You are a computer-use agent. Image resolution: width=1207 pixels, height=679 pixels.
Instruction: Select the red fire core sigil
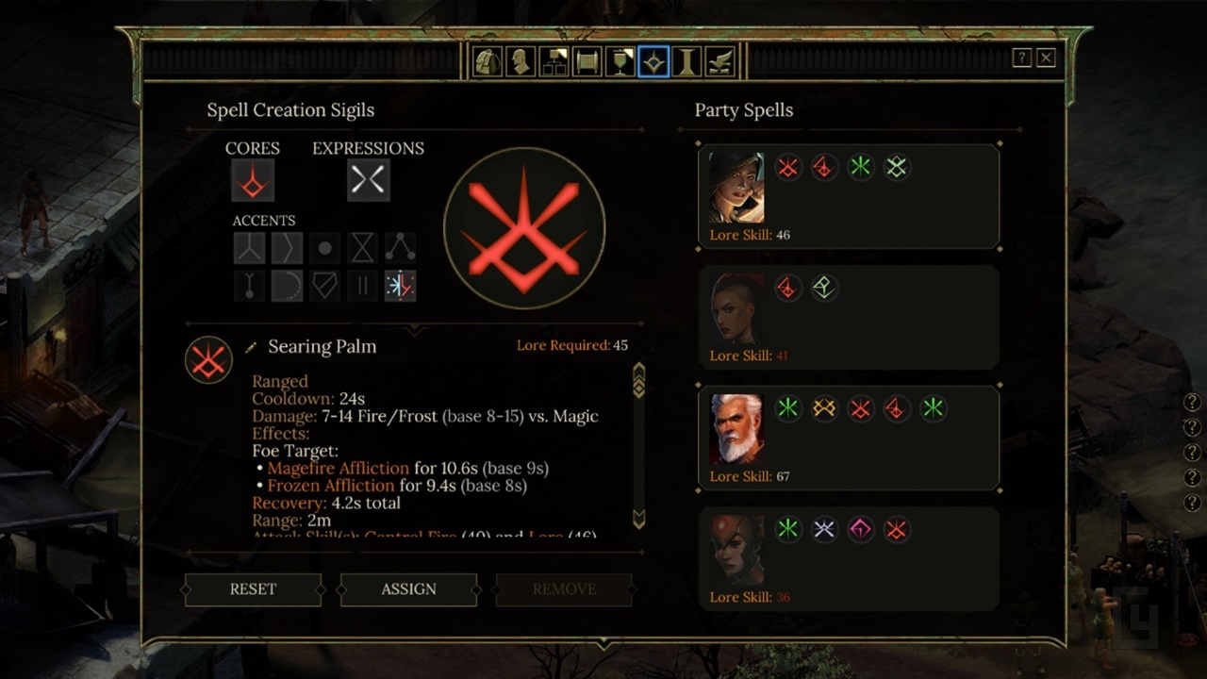tap(253, 180)
